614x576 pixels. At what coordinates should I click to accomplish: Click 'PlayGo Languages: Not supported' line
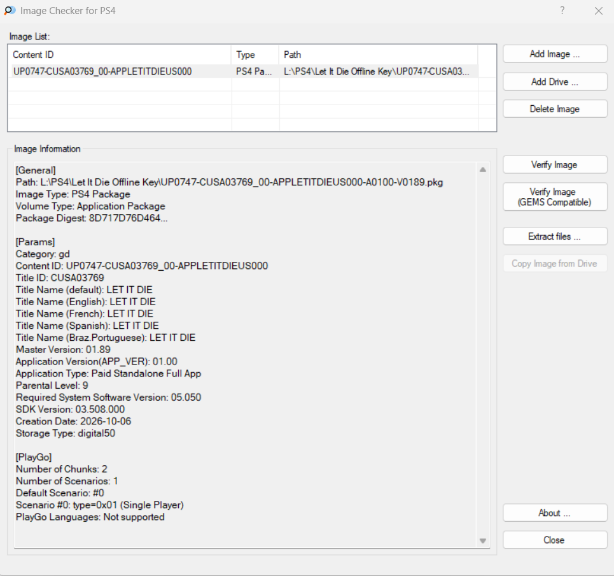point(90,517)
